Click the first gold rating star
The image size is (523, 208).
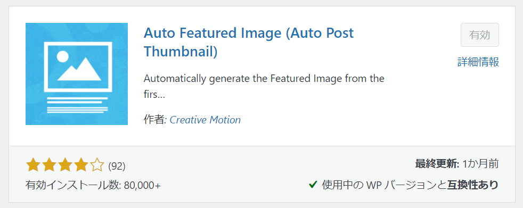(x=32, y=165)
